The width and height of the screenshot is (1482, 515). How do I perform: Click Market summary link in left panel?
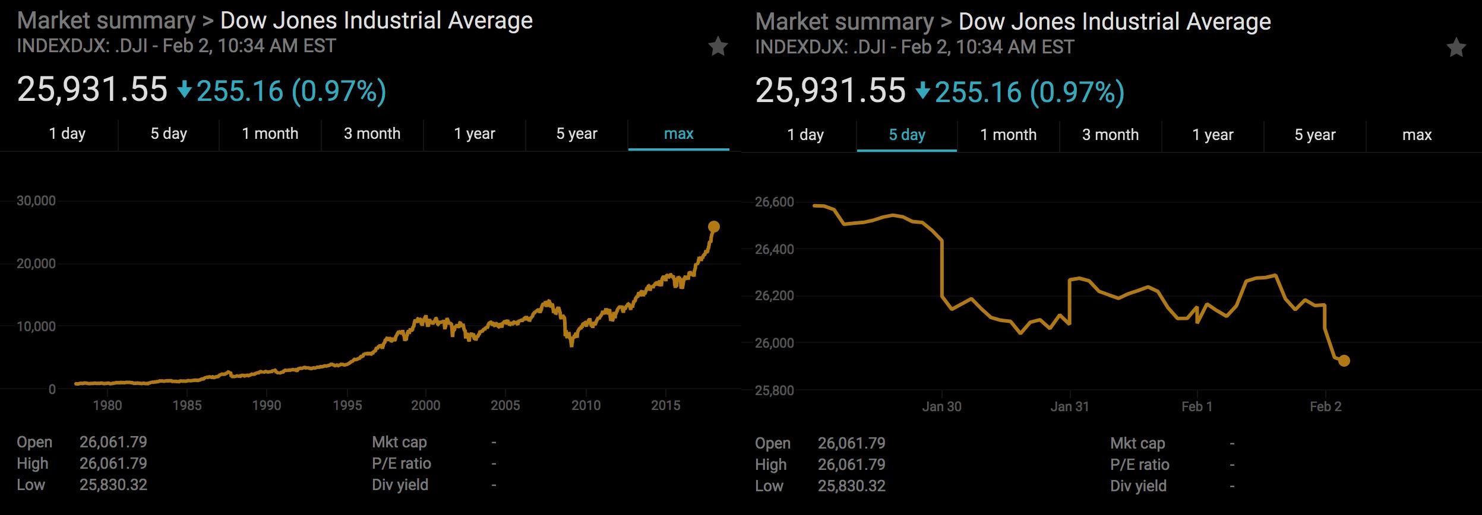[x=106, y=21]
